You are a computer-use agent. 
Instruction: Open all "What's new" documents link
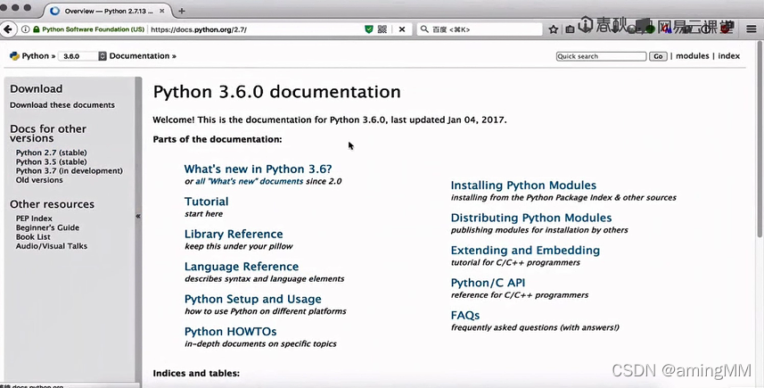(x=249, y=181)
